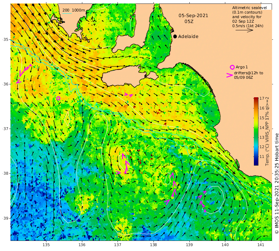This screenshot has width=279, height=251.
Task: Click the Argo float circle at 135.3E 36.3S
Action: pyautogui.click(x=58, y=98)
